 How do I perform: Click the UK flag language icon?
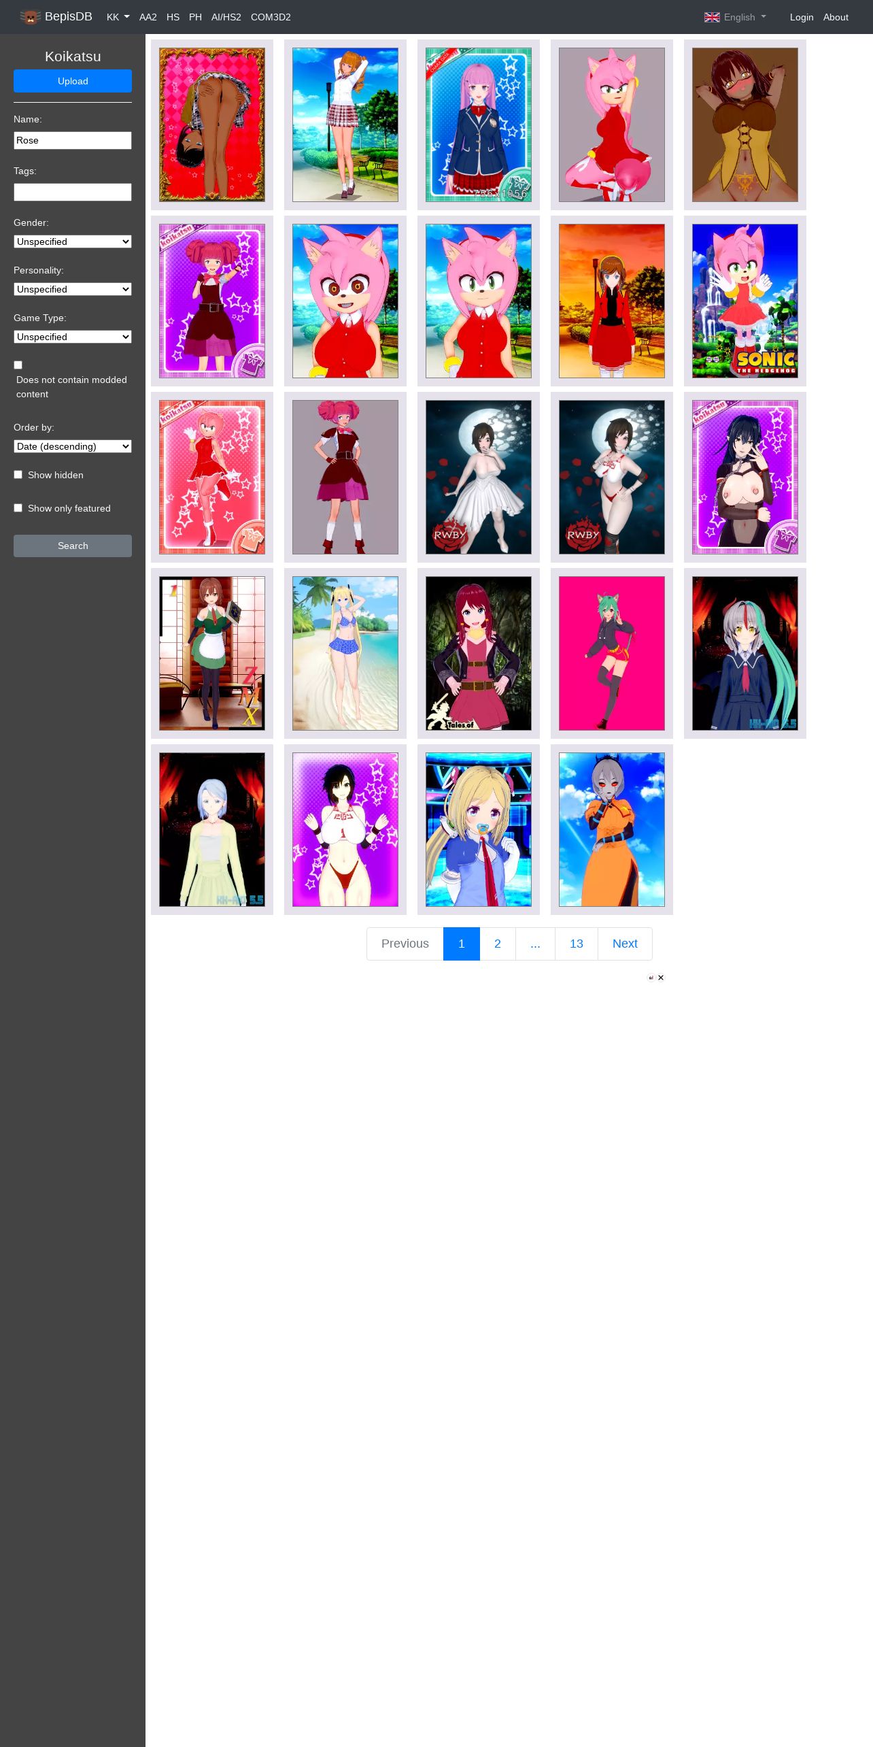click(712, 17)
